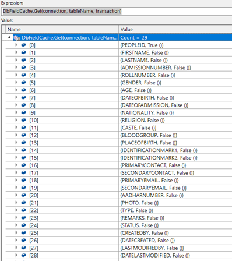The image size is (232, 261).
Task: Select value {DATELASTMODIFIED, False ()}
Action: 155,255
